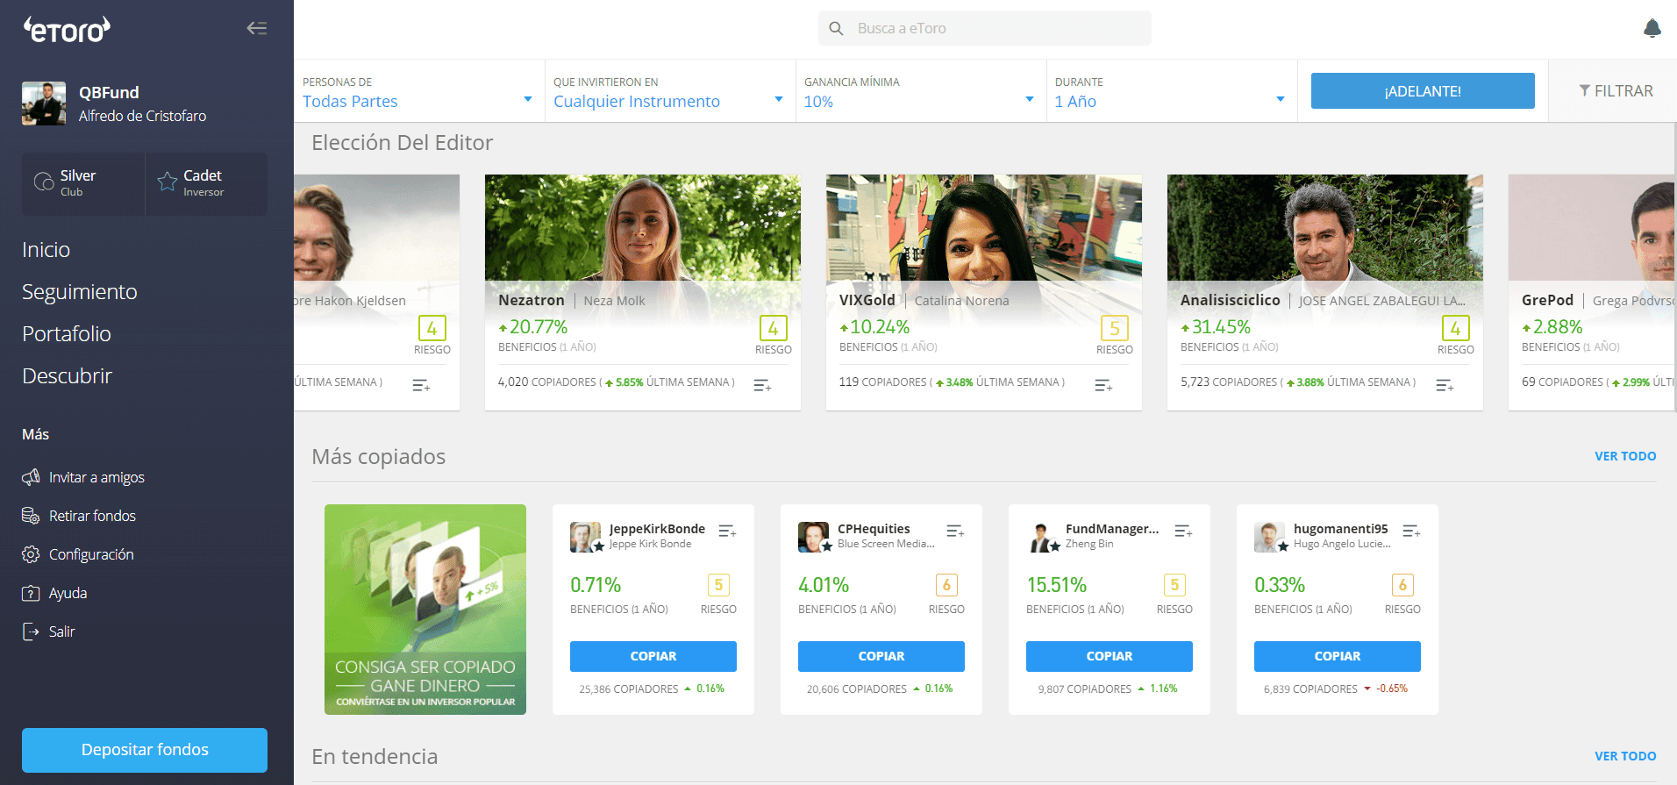Open Consiga ser copiado promo banner
This screenshot has width=1677, height=785.
point(425,610)
